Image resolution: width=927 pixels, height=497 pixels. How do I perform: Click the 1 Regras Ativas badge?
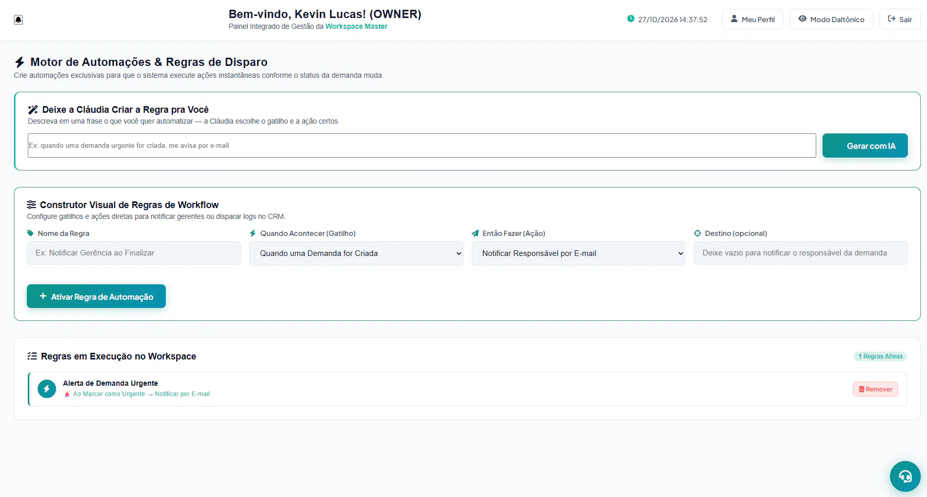pyautogui.click(x=880, y=356)
